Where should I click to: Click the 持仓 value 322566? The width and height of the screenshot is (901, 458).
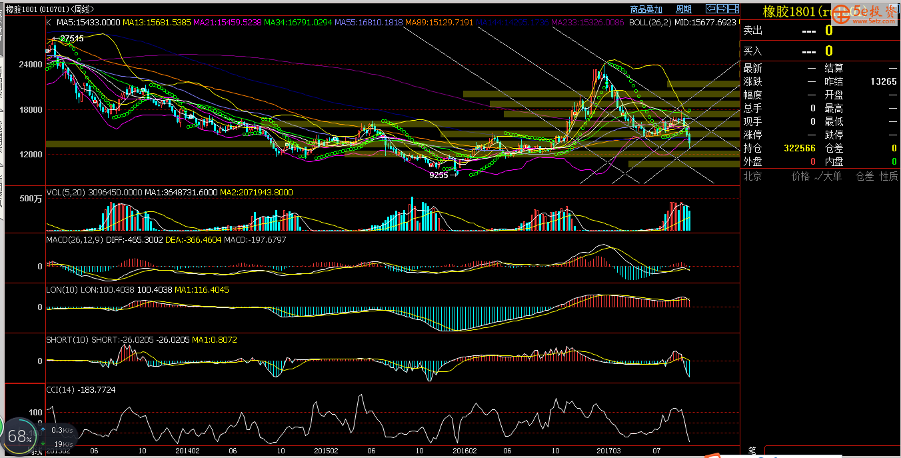coord(800,148)
